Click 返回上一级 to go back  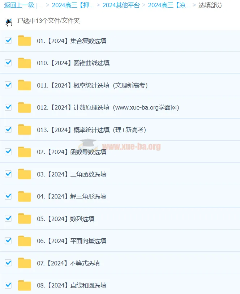(19, 5)
